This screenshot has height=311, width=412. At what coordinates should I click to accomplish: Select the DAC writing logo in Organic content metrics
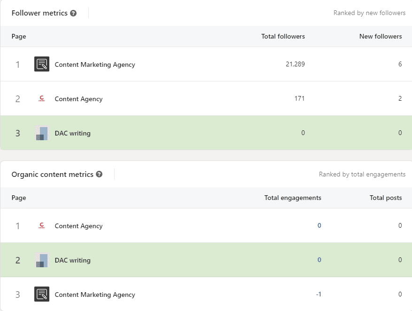pyautogui.click(x=41, y=260)
